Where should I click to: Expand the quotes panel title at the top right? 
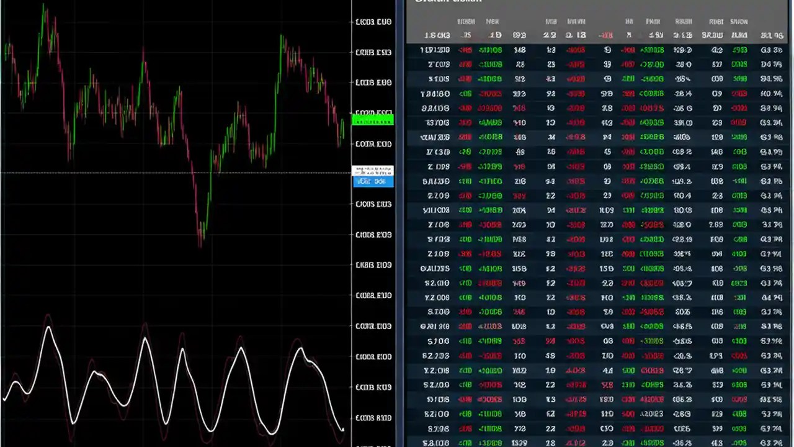click(x=448, y=2)
